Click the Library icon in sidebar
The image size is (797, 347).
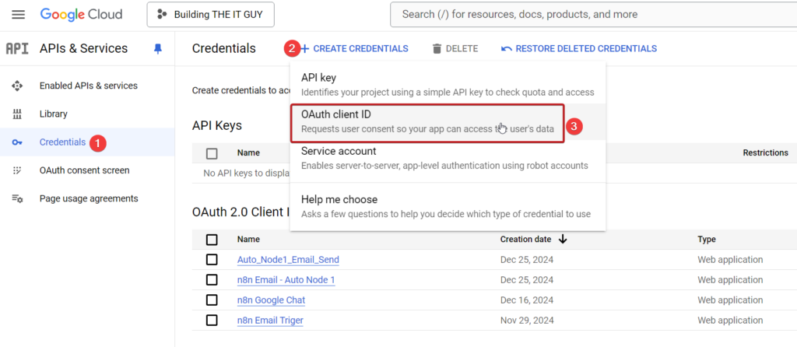pos(17,114)
